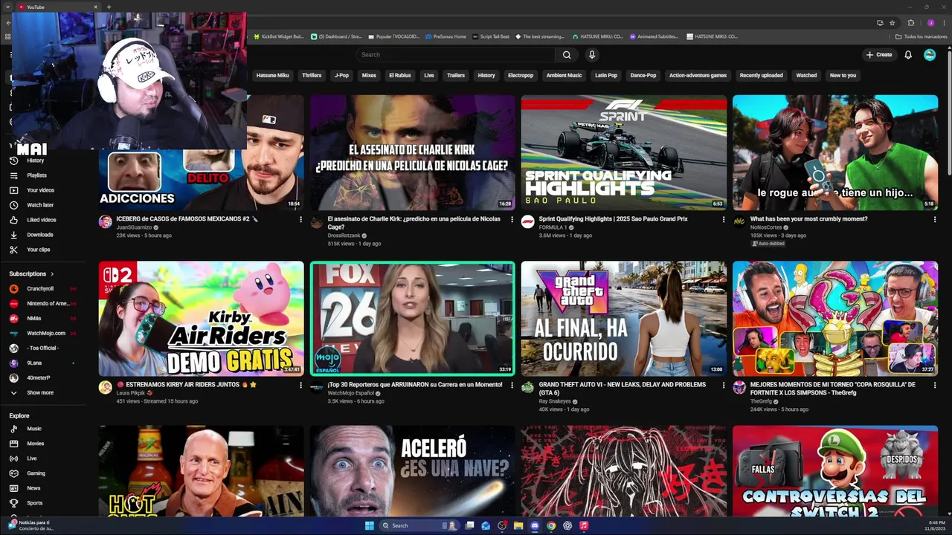This screenshot has height=535, width=952.
Task: Open the Todos los marcadores folder
Action: point(921,36)
